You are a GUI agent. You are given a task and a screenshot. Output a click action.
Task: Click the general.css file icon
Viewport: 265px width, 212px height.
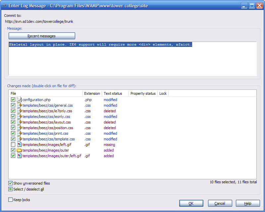click(19, 105)
